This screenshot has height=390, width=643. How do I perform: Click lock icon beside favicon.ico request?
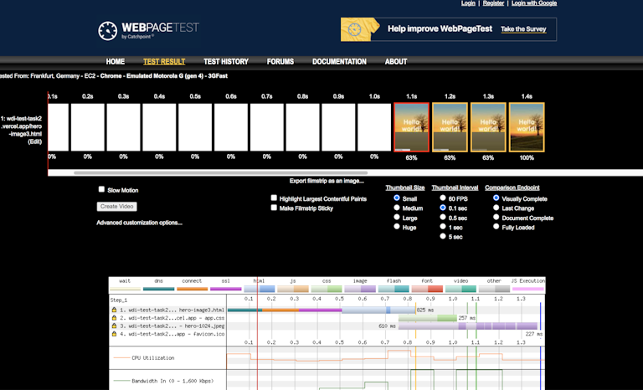113,334
